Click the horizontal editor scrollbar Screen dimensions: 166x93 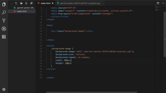(x=92, y=92)
